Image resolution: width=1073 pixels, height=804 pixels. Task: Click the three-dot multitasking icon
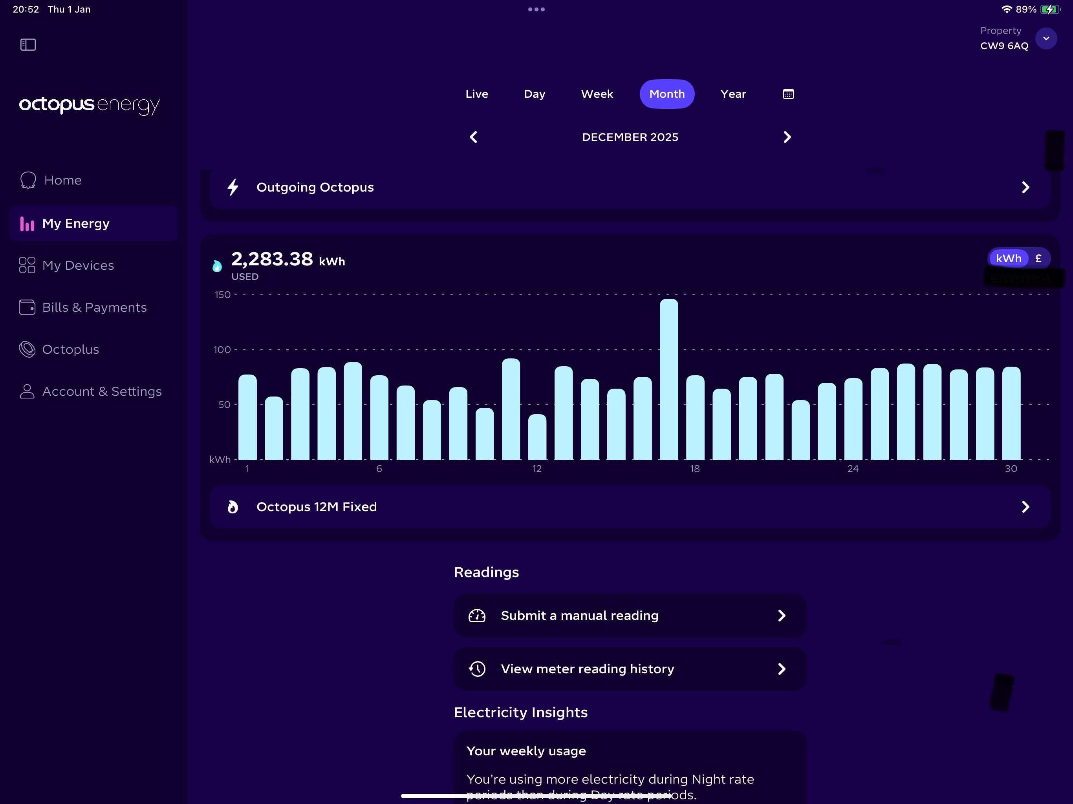pos(536,9)
